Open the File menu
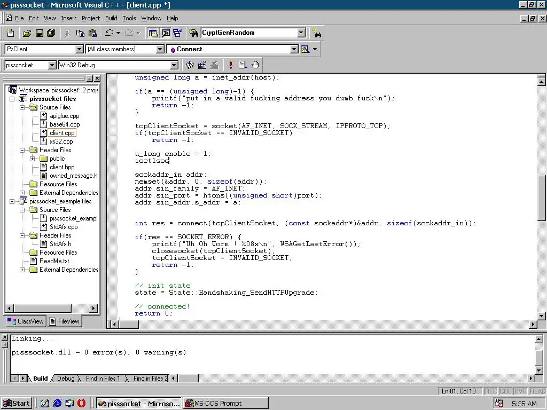This screenshot has height=410, width=547. point(19,18)
